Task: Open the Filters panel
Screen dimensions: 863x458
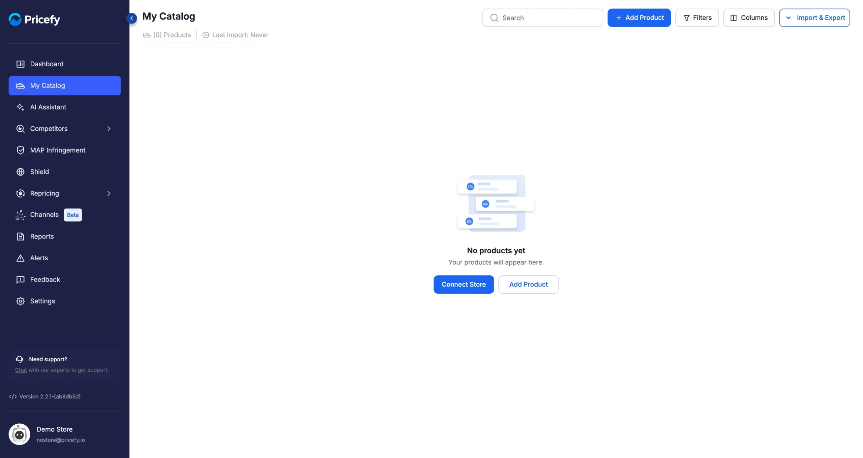Action: click(x=697, y=18)
